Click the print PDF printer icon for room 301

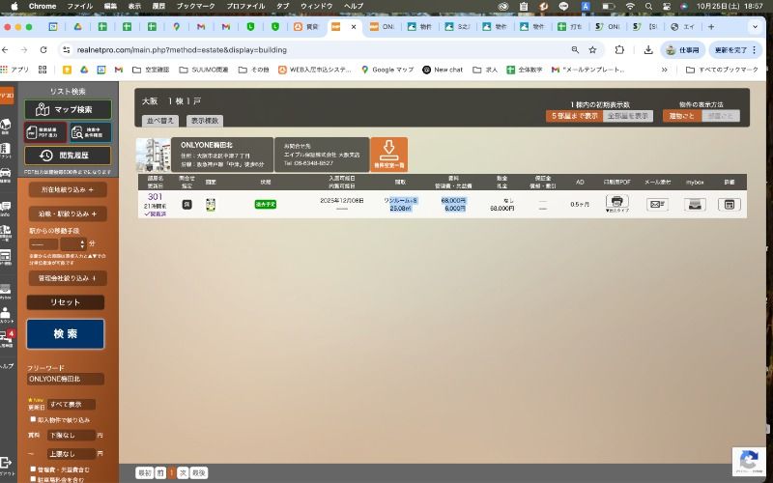[x=617, y=202]
